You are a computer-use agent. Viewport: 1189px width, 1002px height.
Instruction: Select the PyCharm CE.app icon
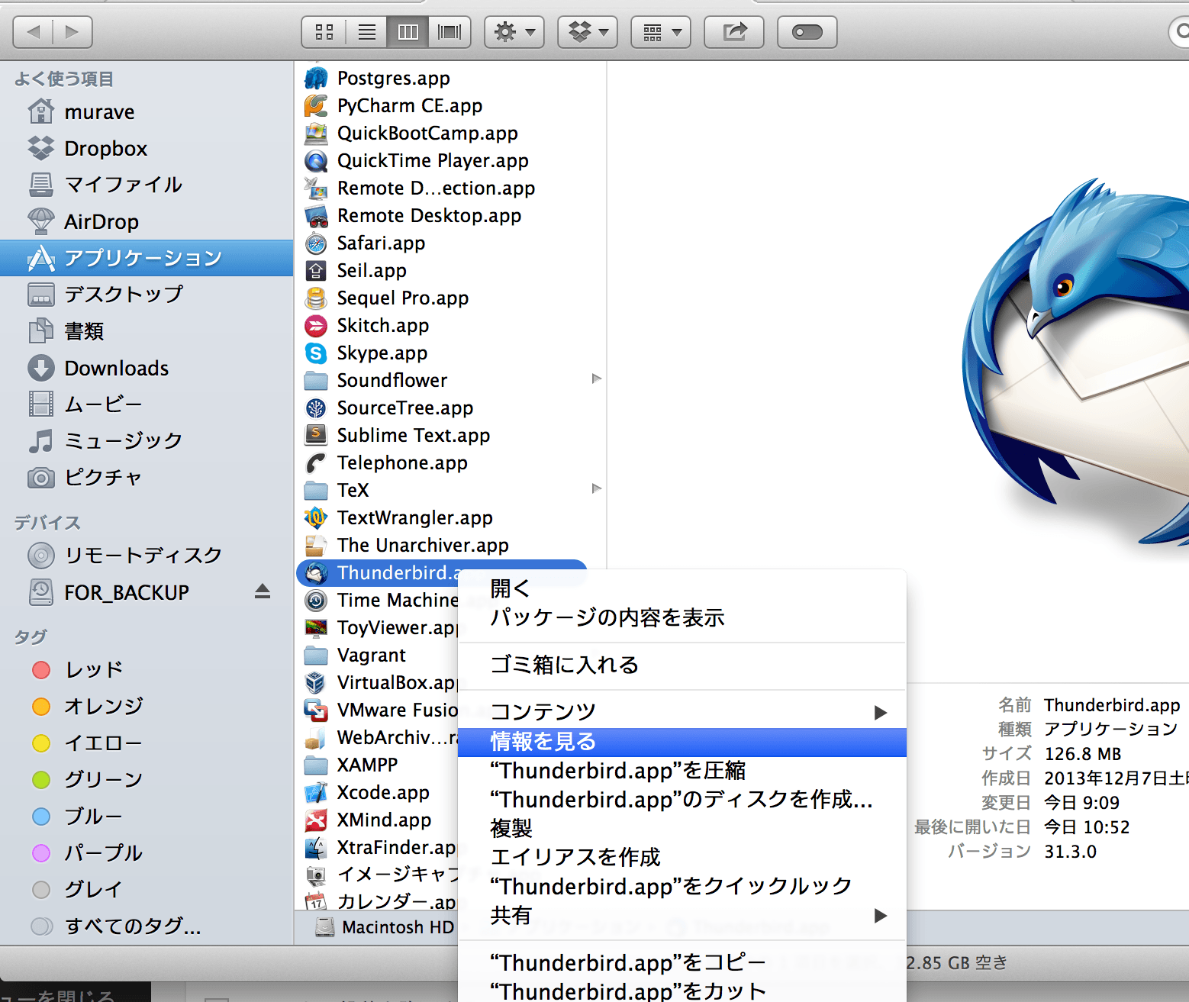click(316, 105)
